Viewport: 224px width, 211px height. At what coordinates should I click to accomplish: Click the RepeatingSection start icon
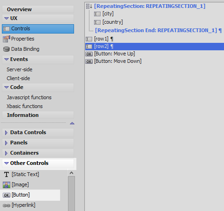89,7
